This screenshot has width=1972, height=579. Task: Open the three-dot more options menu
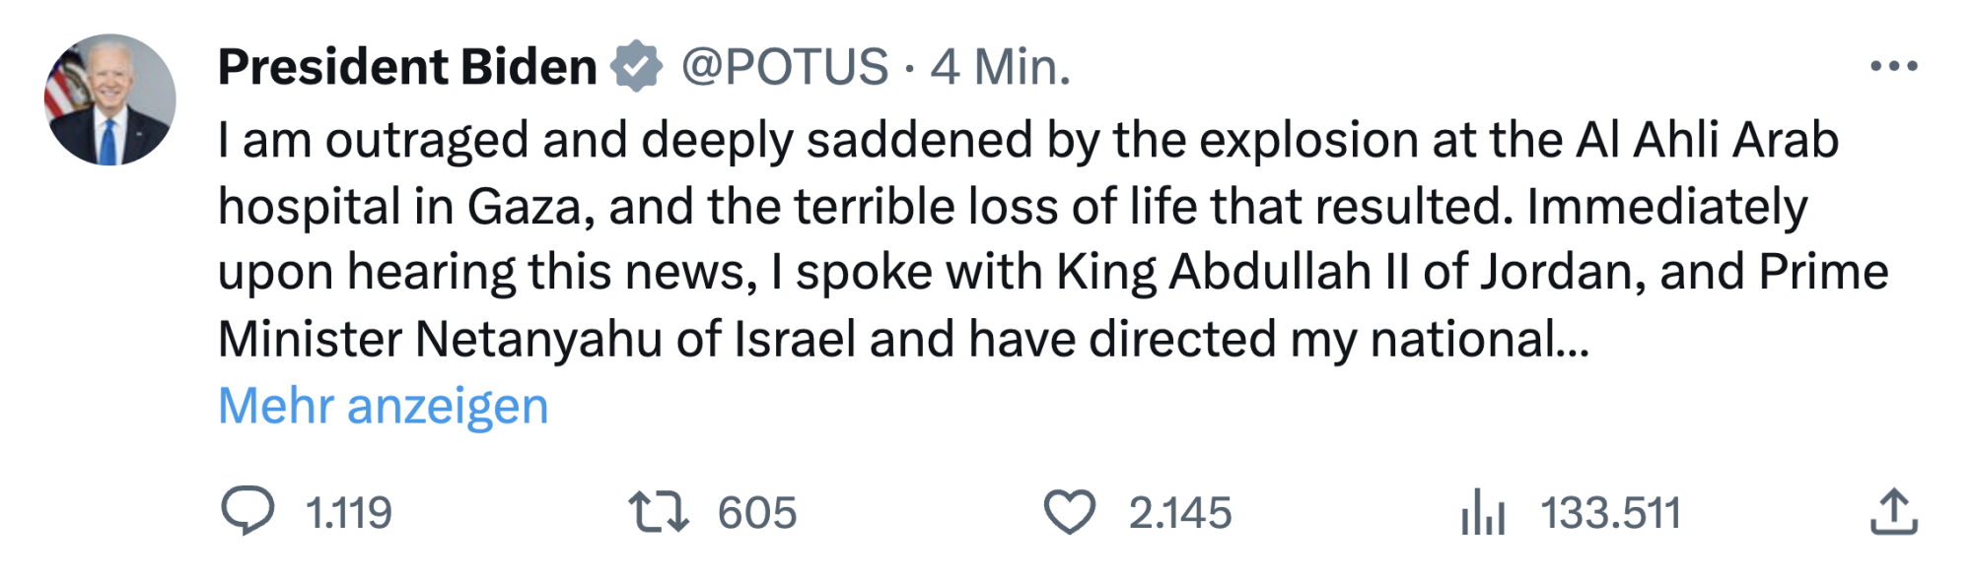coord(1893,67)
